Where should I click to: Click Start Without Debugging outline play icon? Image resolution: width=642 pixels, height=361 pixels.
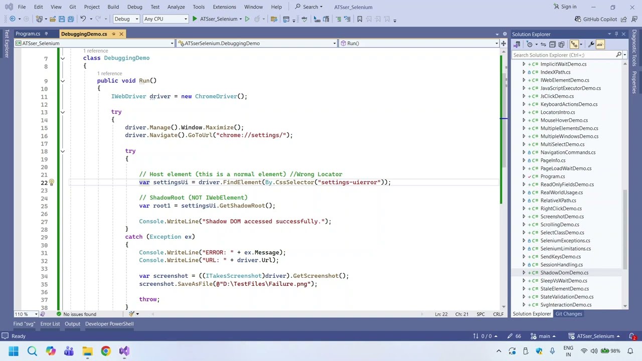click(247, 19)
